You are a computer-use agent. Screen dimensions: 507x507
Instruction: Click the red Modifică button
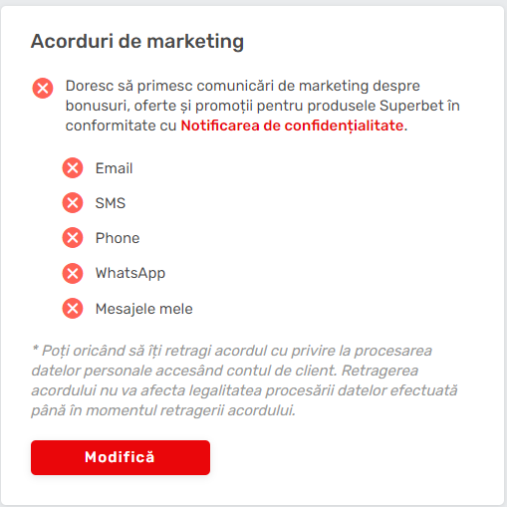[121, 457]
